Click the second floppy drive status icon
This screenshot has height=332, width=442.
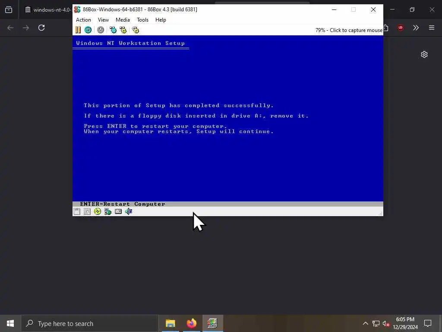pos(87,211)
